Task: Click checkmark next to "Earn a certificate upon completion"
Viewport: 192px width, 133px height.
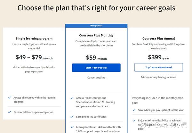Action: coord(10,112)
